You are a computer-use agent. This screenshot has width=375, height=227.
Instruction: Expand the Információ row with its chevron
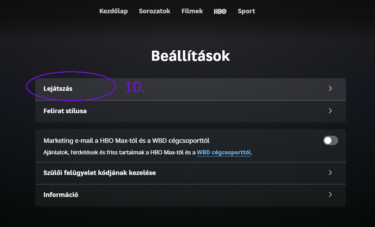tap(330, 195)
